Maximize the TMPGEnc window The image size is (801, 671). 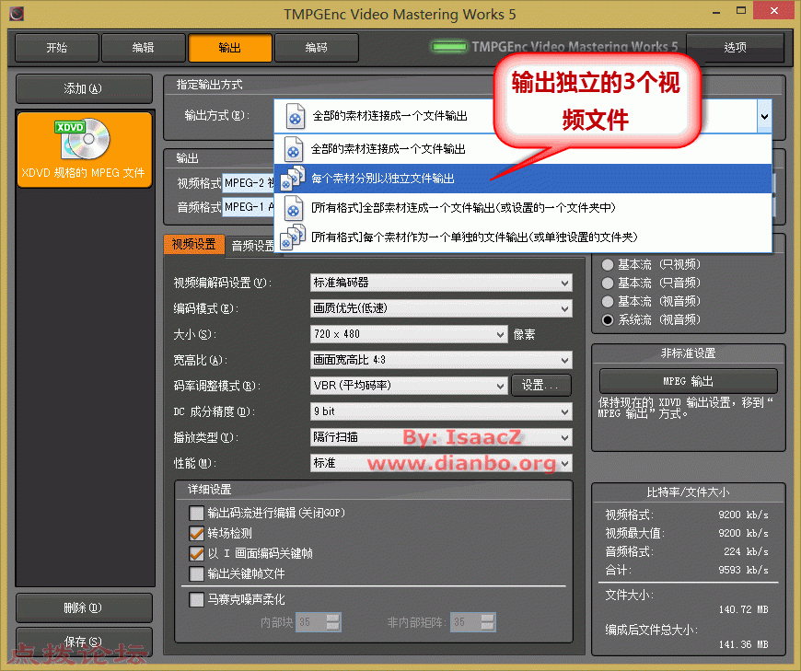[x=741, y=11]
